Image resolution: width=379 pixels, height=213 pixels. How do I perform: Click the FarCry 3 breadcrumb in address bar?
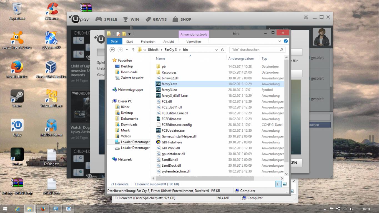(x=170, y=50)
